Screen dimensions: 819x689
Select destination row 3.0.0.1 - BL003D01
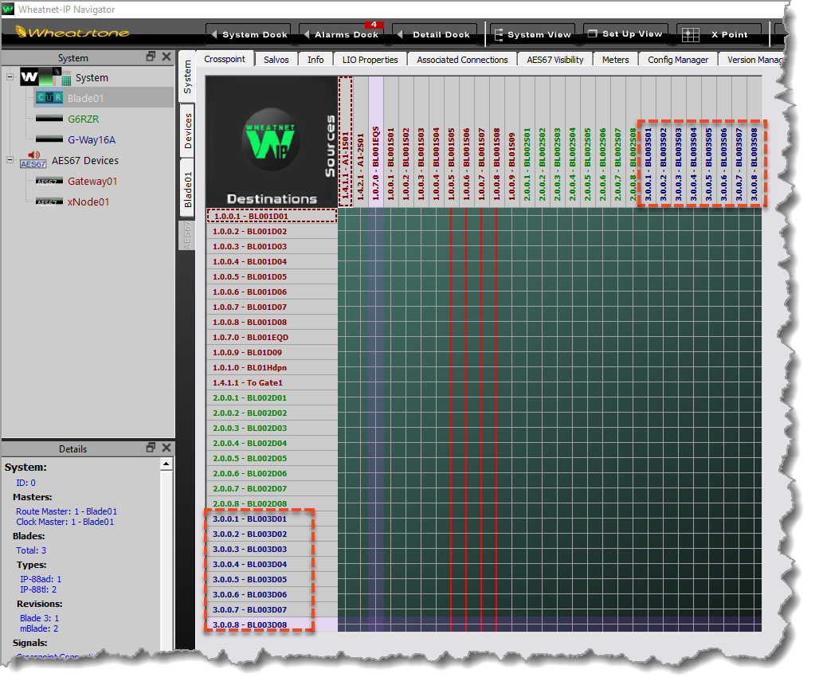pos(250,519)
